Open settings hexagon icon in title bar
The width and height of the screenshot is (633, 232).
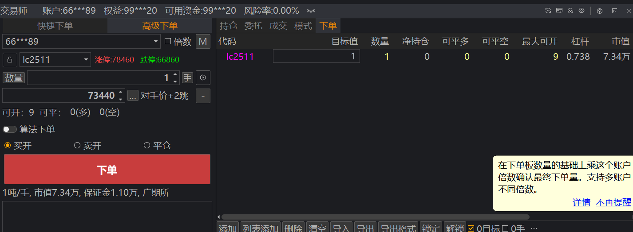coord(582,11)
